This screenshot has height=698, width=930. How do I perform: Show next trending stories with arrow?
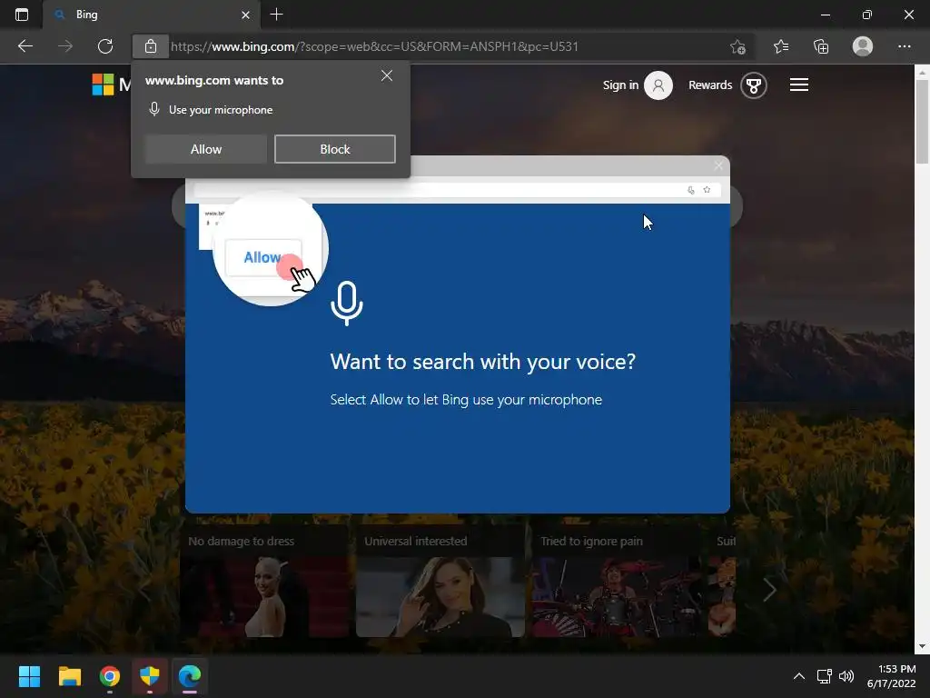pyautogui.click(x=769, y=589)
